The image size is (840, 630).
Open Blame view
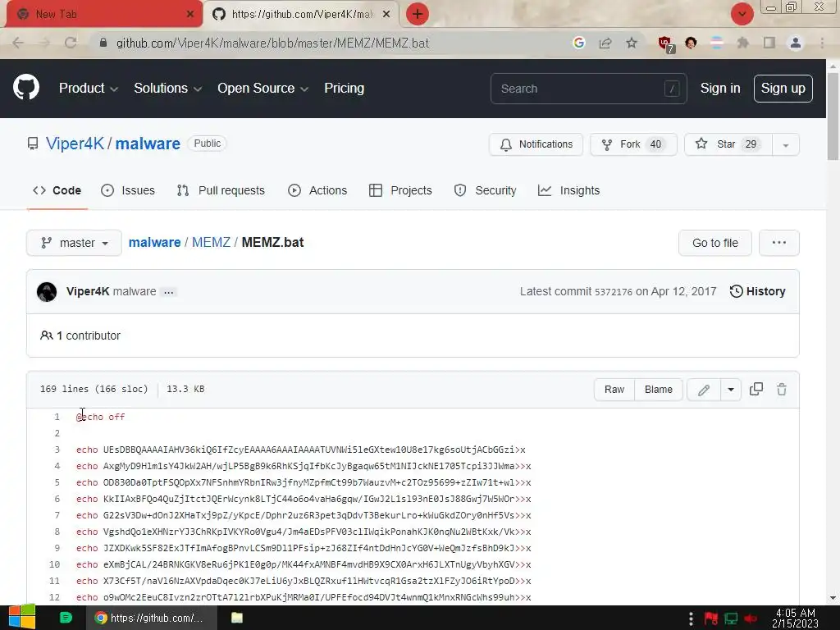tap(659, 390)
